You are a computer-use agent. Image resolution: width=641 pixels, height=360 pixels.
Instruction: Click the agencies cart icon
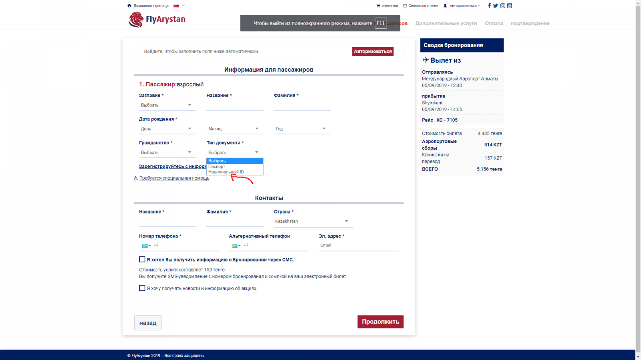tap(379, 6)
